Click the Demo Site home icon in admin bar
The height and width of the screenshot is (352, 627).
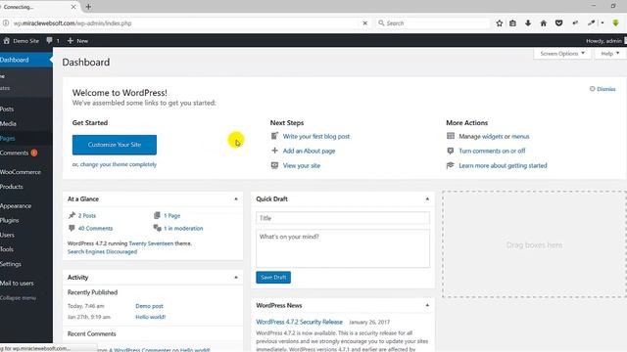[7, 41]
